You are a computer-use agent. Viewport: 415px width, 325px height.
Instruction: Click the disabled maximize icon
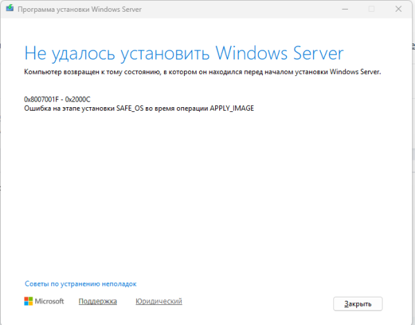[371, 9]
